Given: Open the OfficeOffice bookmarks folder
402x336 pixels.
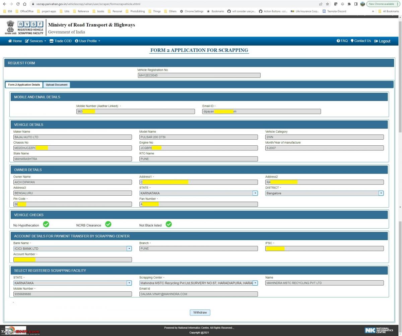Looking at the screenshot, I should [24, 11].
